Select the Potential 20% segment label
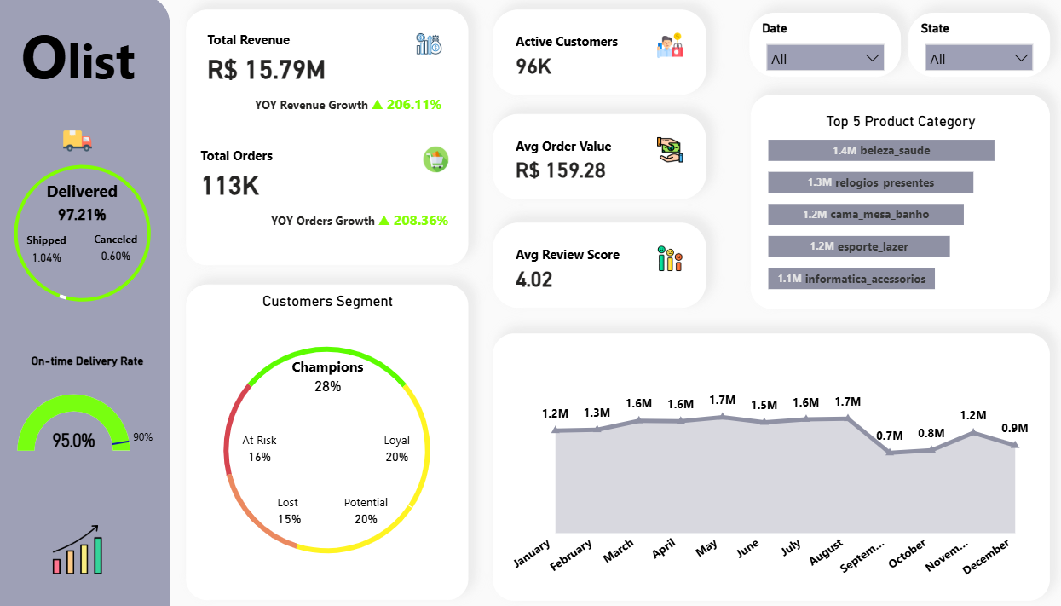This screenshot has width=1061, height=606. point(366,511)
